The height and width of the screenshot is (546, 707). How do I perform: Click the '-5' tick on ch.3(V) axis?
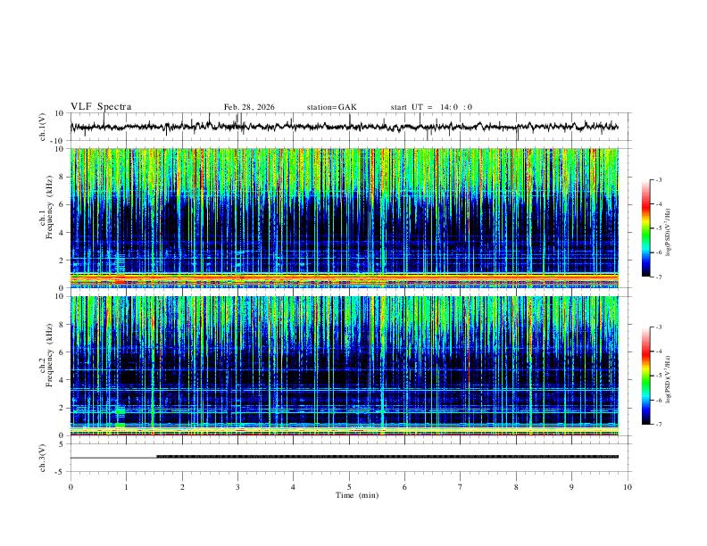point(61,472)
